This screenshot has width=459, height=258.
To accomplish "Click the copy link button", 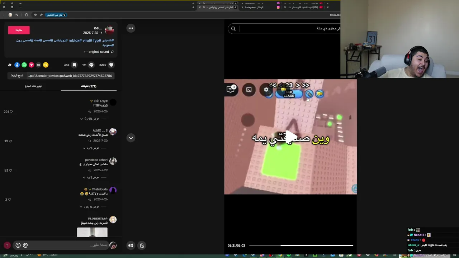I will click(16, 76).
